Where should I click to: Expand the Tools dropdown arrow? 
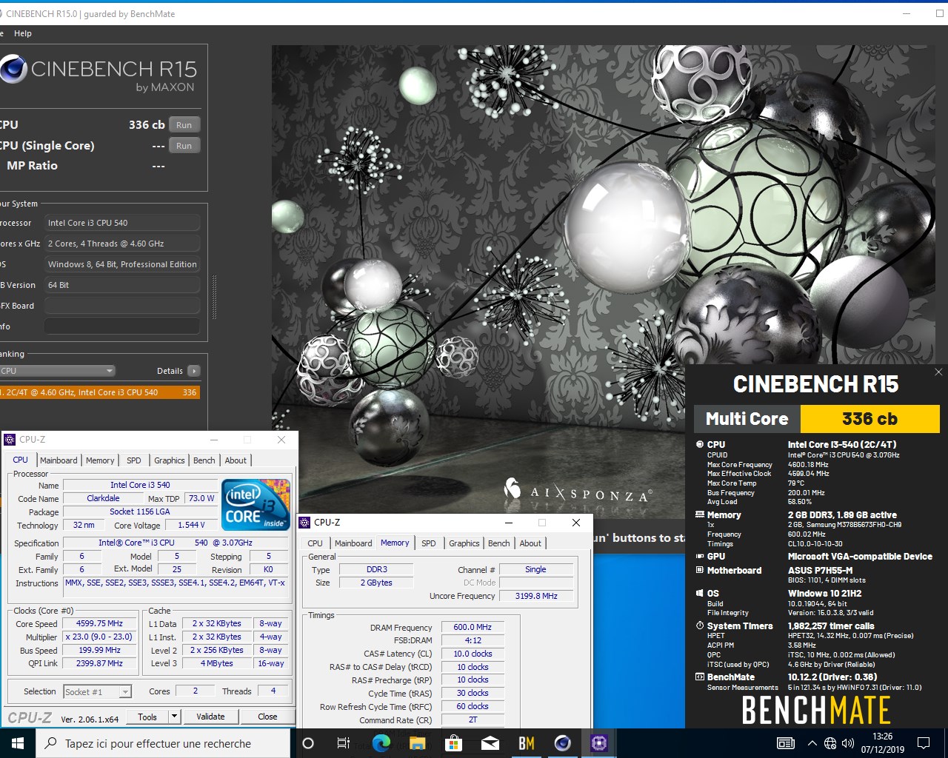[175, 717]
